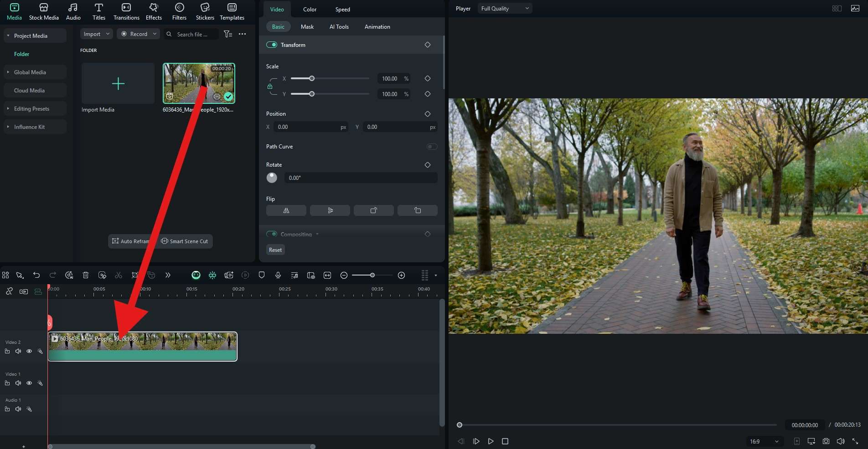Image resolution: width=868 pixels, height=449 pixels.
Task: Click Import Media plus tile
Action: pos(118,84)
